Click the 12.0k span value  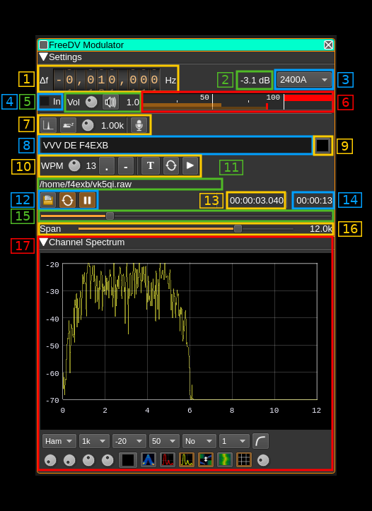pos(321,229)
